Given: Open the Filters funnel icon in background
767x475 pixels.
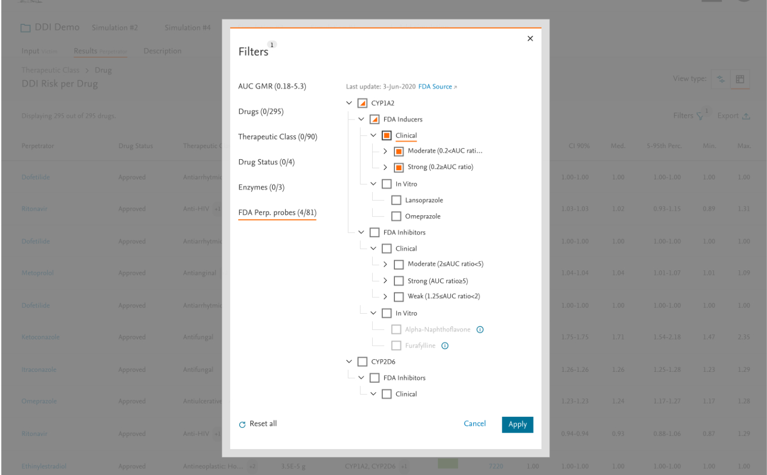Looking at the screenshot, I should 700,116.
